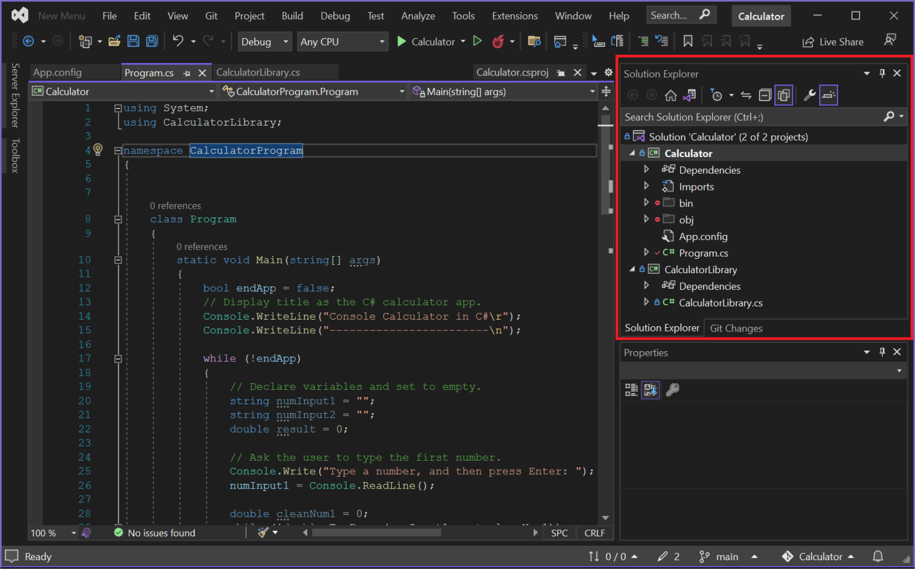
Task: Click the Search Solution Explorer field
Action: [x=745, y=117]
